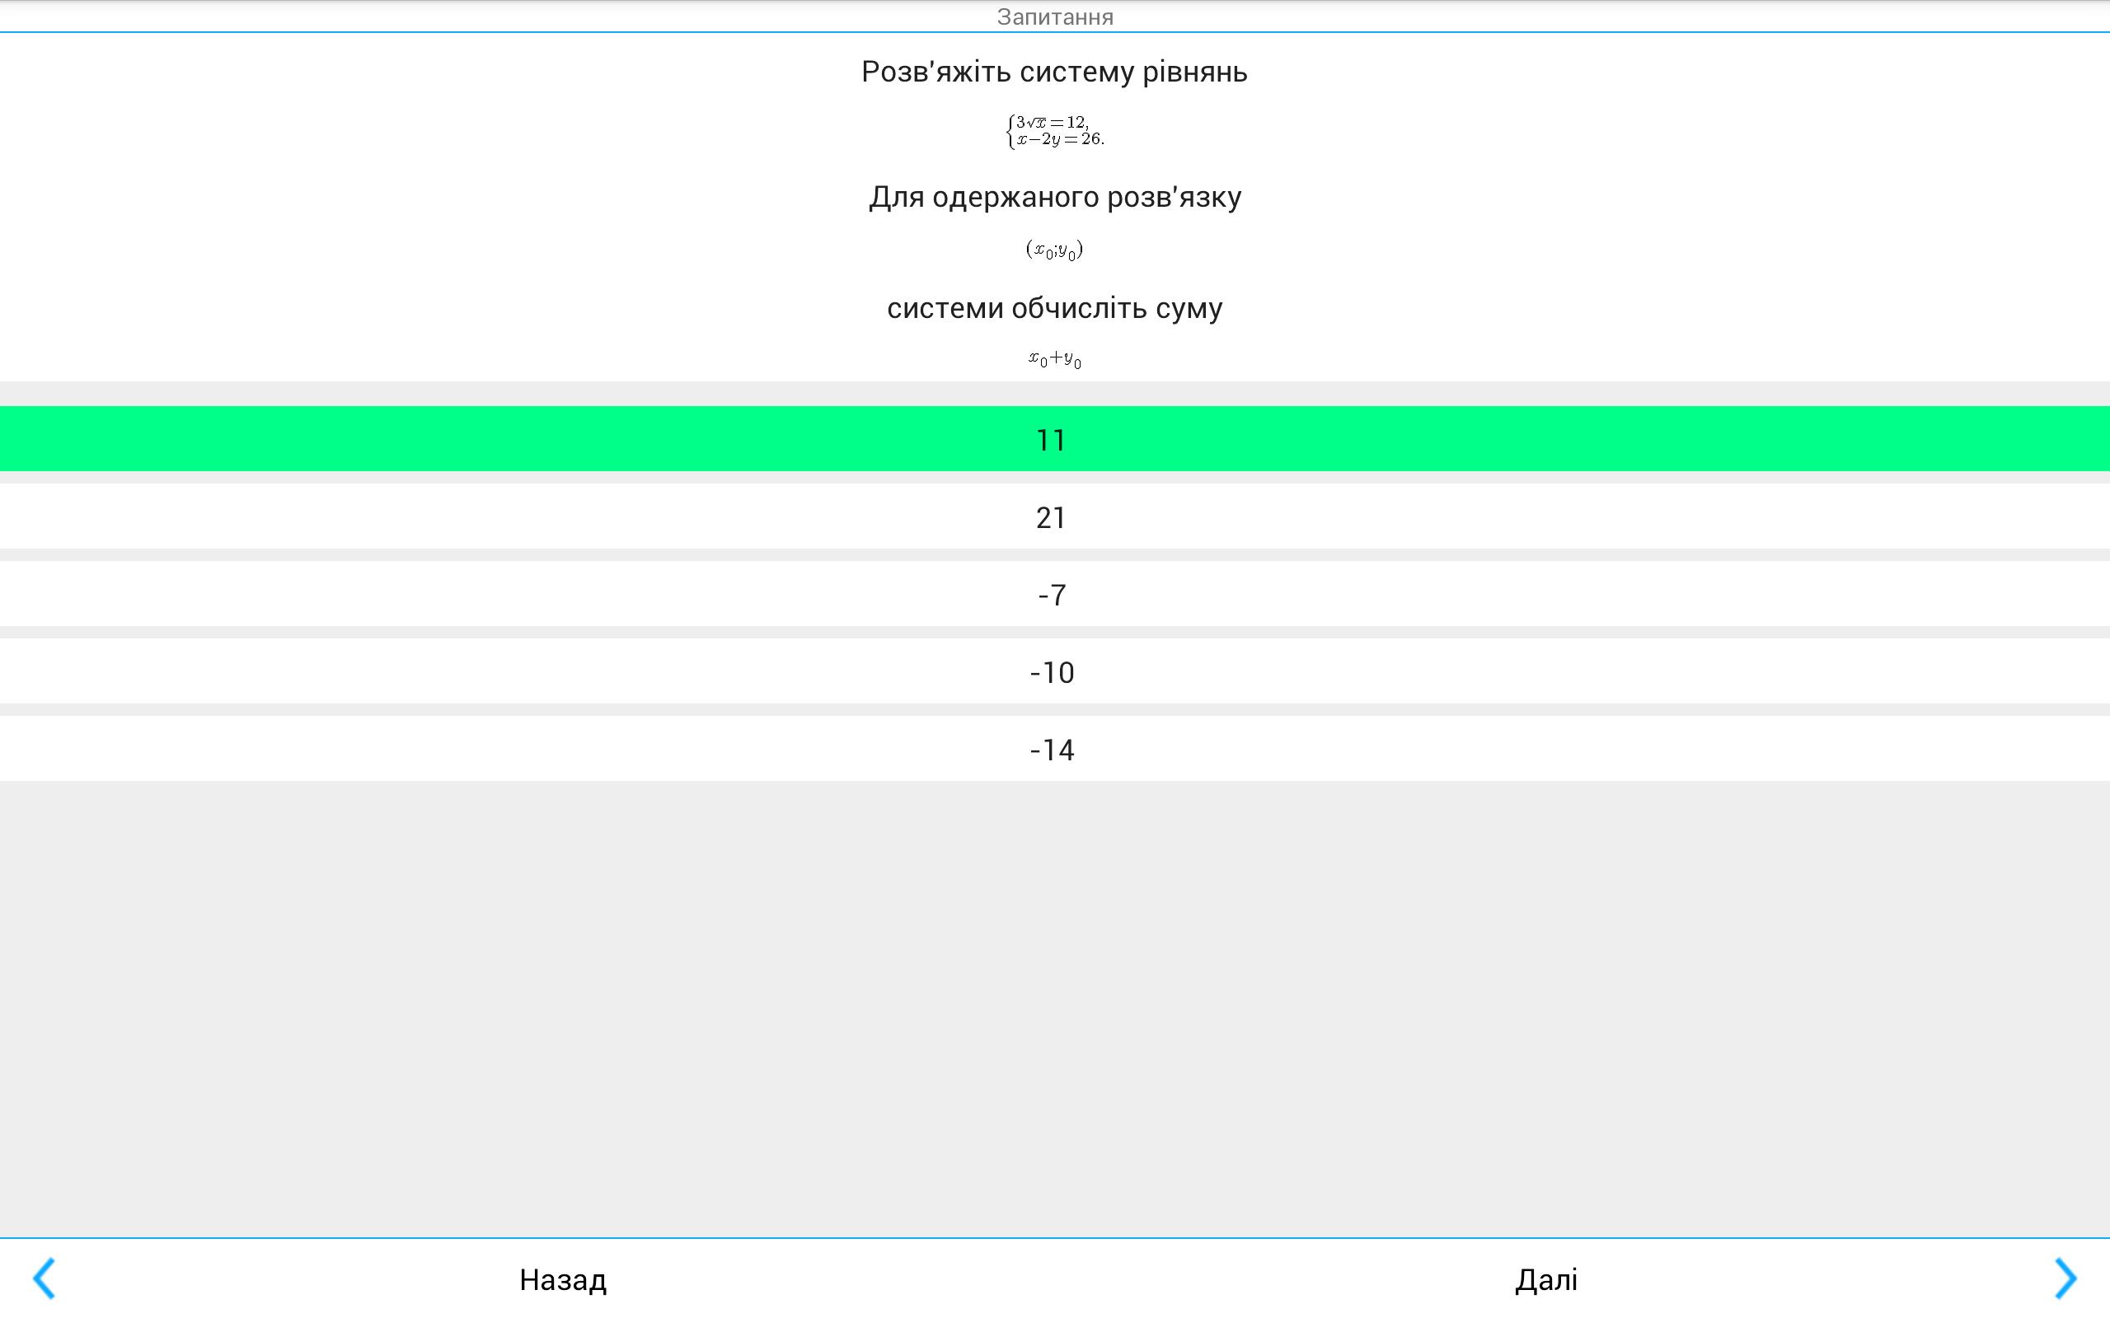The height and width of the screenshot is (1318, 2110).
Task: Click the Запитання header title
Action: 1055,16
